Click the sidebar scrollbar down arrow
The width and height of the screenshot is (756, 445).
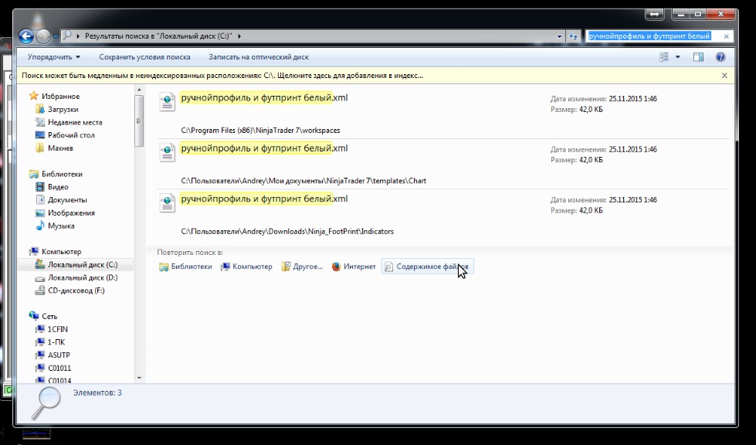tap(139, 379)
